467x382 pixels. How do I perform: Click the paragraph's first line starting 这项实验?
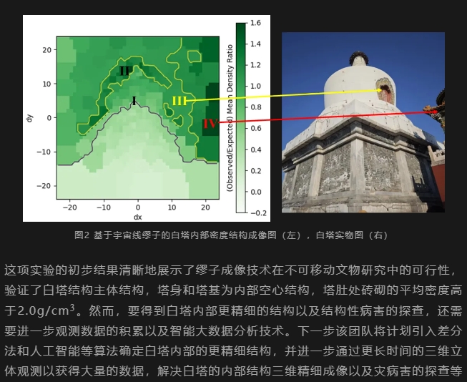(x=229, y=270)
